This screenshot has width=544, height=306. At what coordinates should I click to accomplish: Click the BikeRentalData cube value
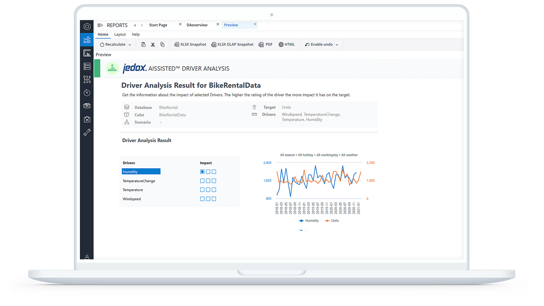pyautogui.click(x=173, y=115)
